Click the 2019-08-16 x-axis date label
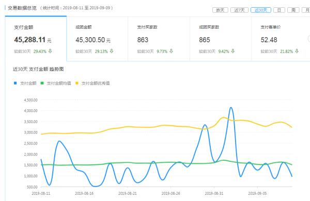This screenshot has height=201, width=310. pyautogui.click(x=84, y=193)
